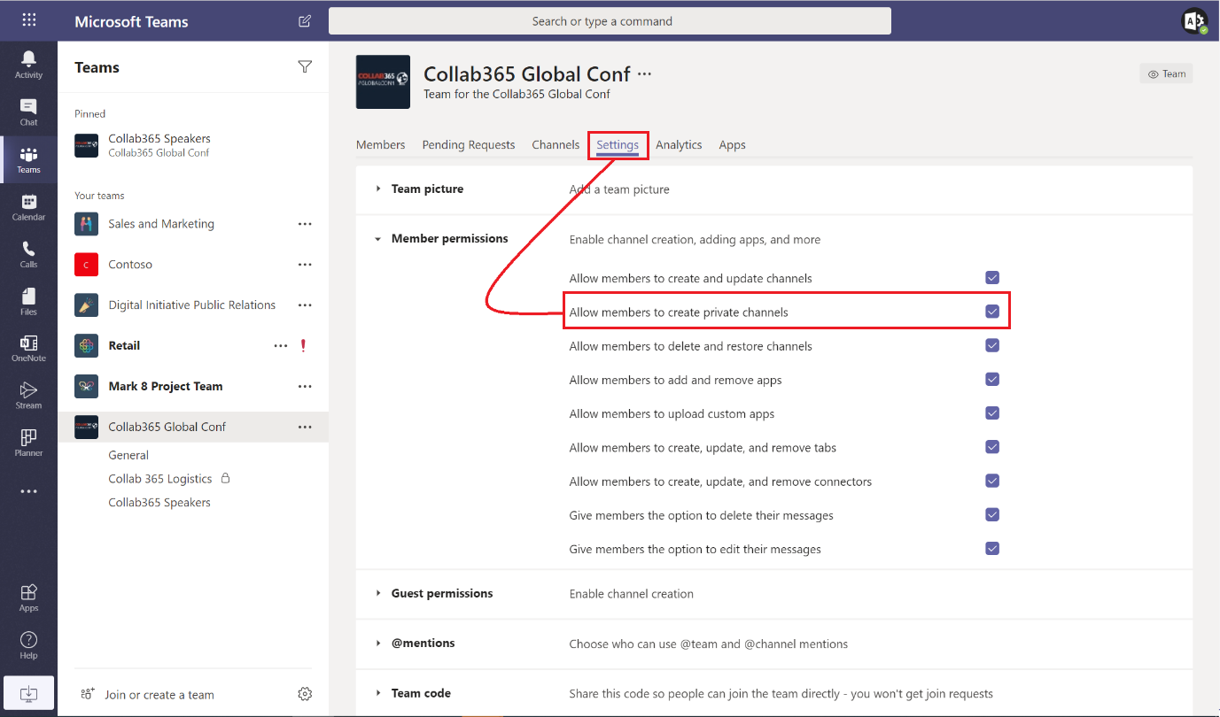Select the Settings tab
Image resolution: width=1220 pixels, height=717 pixels.
618,144
